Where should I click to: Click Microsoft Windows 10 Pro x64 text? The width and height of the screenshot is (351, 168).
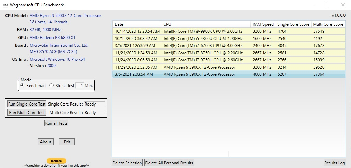pyautogui.click(x=57, y=59)
